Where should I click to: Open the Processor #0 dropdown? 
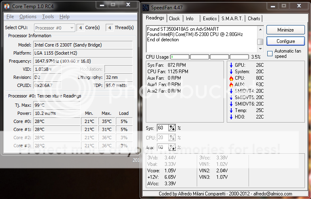coord(55,28)
